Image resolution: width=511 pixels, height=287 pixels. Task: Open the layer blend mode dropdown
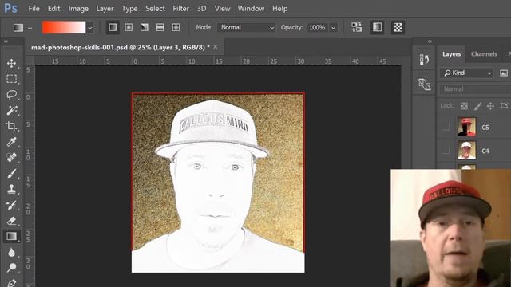476,88
